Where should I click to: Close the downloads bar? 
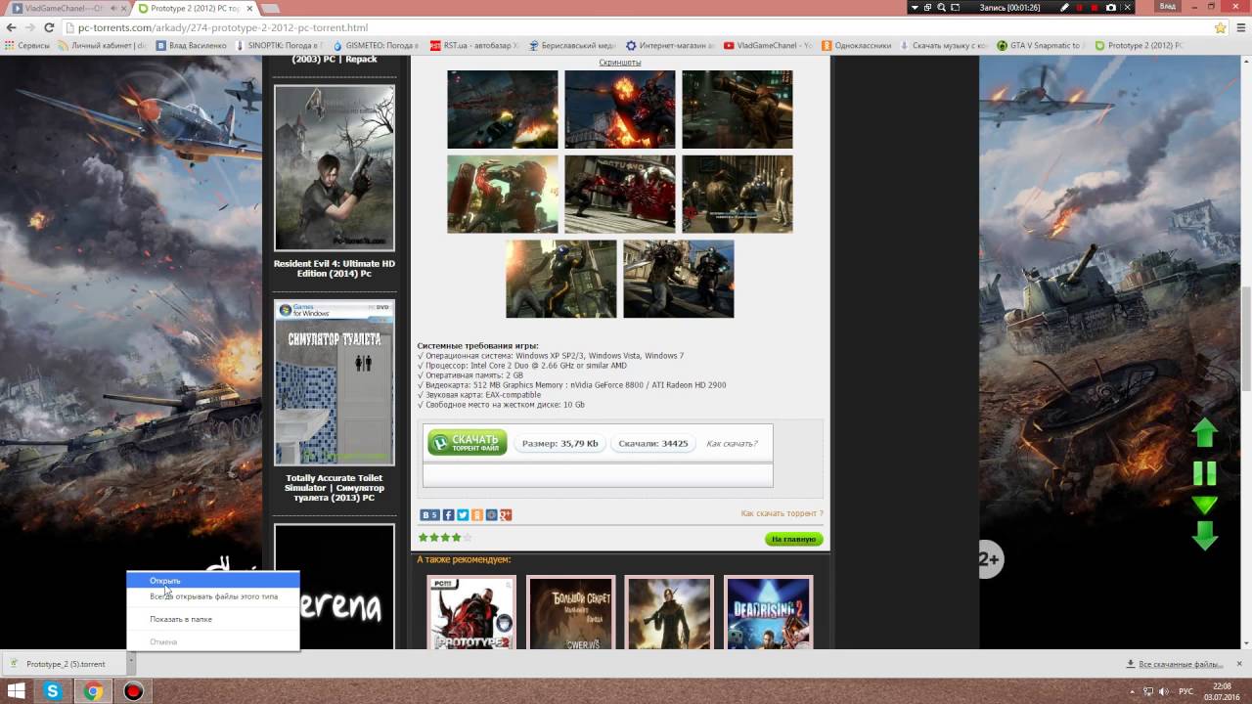pos(1240,664)
